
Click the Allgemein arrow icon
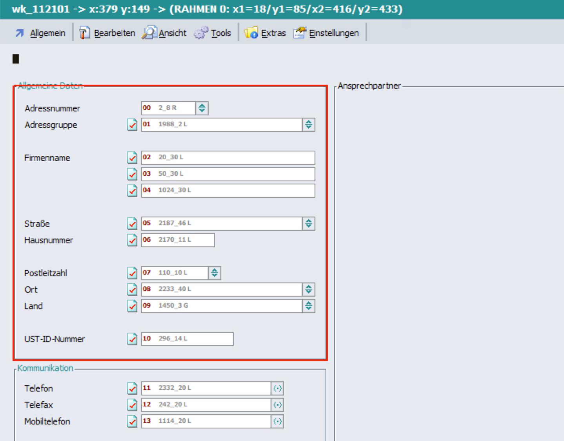pyautogui.click(x=19, y=33)
